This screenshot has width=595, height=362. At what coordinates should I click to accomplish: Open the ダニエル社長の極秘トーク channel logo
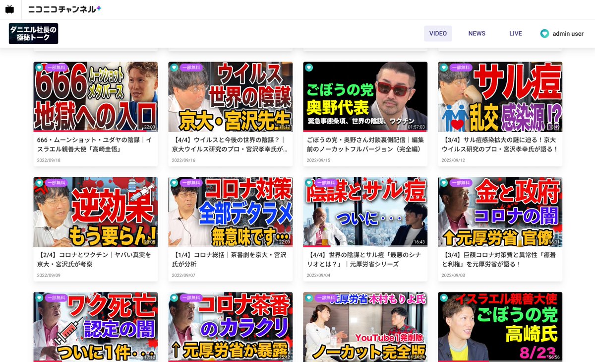[x=33, y=34]
